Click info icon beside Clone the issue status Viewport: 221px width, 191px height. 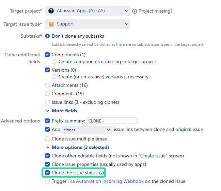pyautogui.click(x=101, y=173)
